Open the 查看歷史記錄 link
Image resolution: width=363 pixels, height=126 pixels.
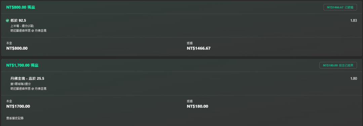click(x=15, y=118)
